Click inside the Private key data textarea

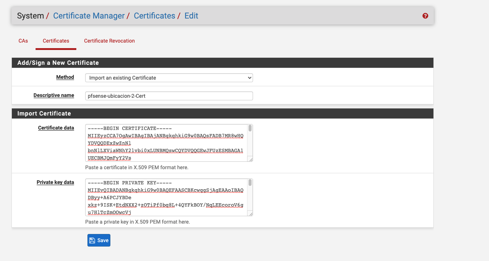[166, 197]
